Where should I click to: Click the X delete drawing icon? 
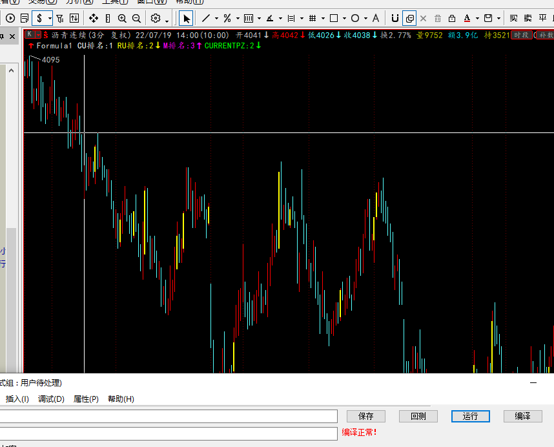[424, 18]
